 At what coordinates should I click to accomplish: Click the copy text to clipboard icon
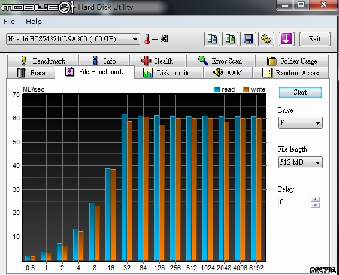[212, 39]
